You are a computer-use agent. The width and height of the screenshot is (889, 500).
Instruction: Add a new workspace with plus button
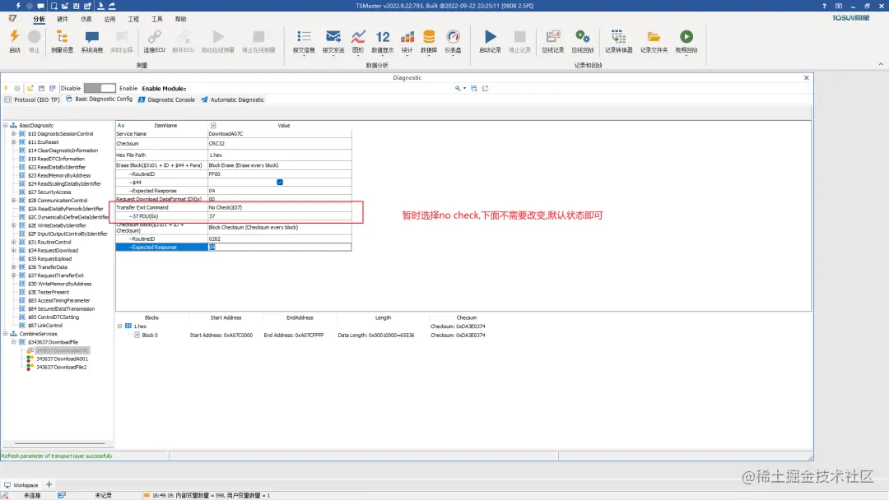click(49, 484)
